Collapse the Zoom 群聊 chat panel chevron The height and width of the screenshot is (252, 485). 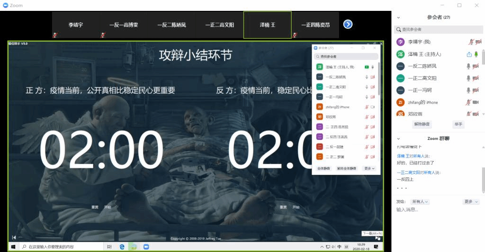point(398,139)
